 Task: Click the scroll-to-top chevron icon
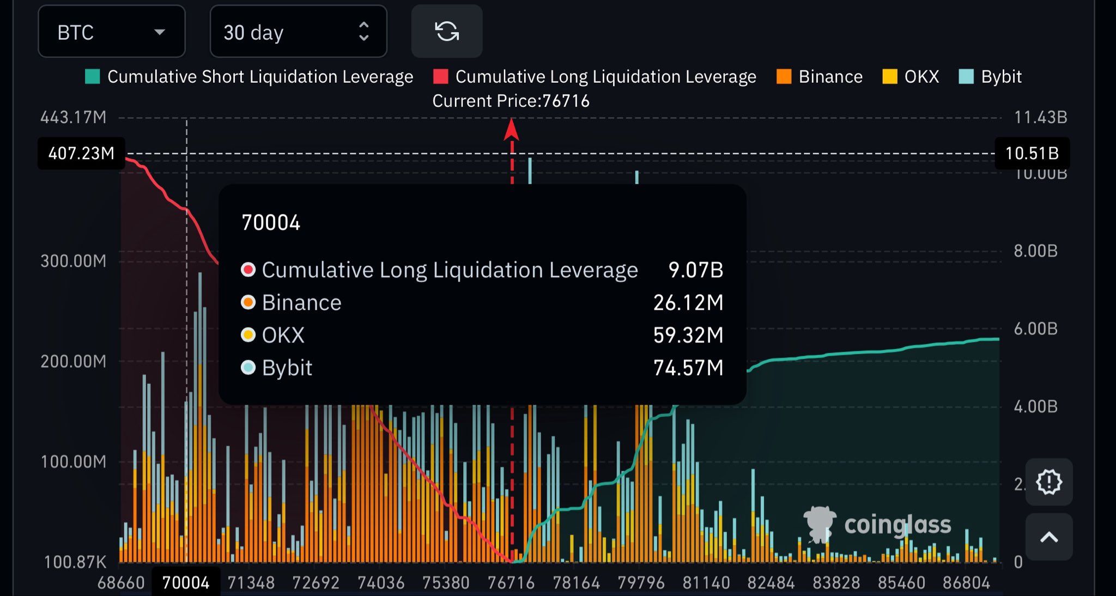coord(1049,537)
